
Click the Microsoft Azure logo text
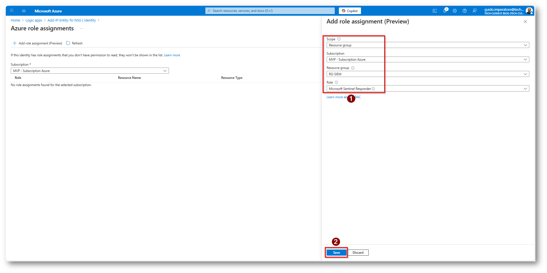48,11
